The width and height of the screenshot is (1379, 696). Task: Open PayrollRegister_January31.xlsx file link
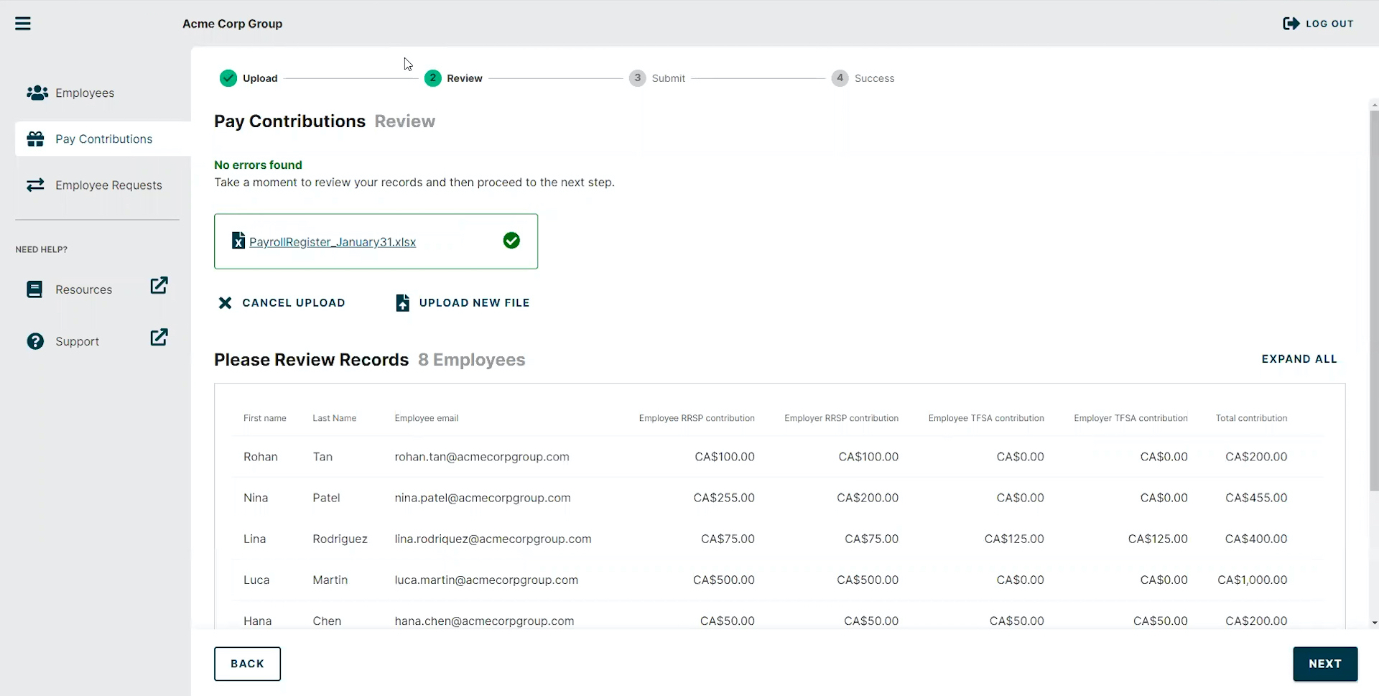pos(333,242)
